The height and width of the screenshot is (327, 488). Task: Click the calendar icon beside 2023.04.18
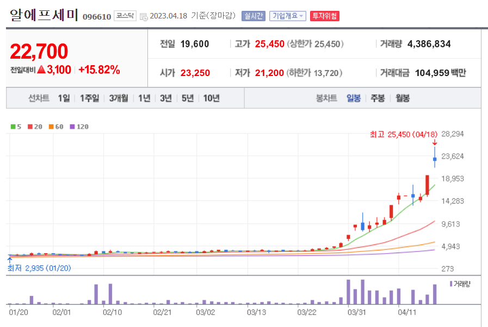(144, 17)
